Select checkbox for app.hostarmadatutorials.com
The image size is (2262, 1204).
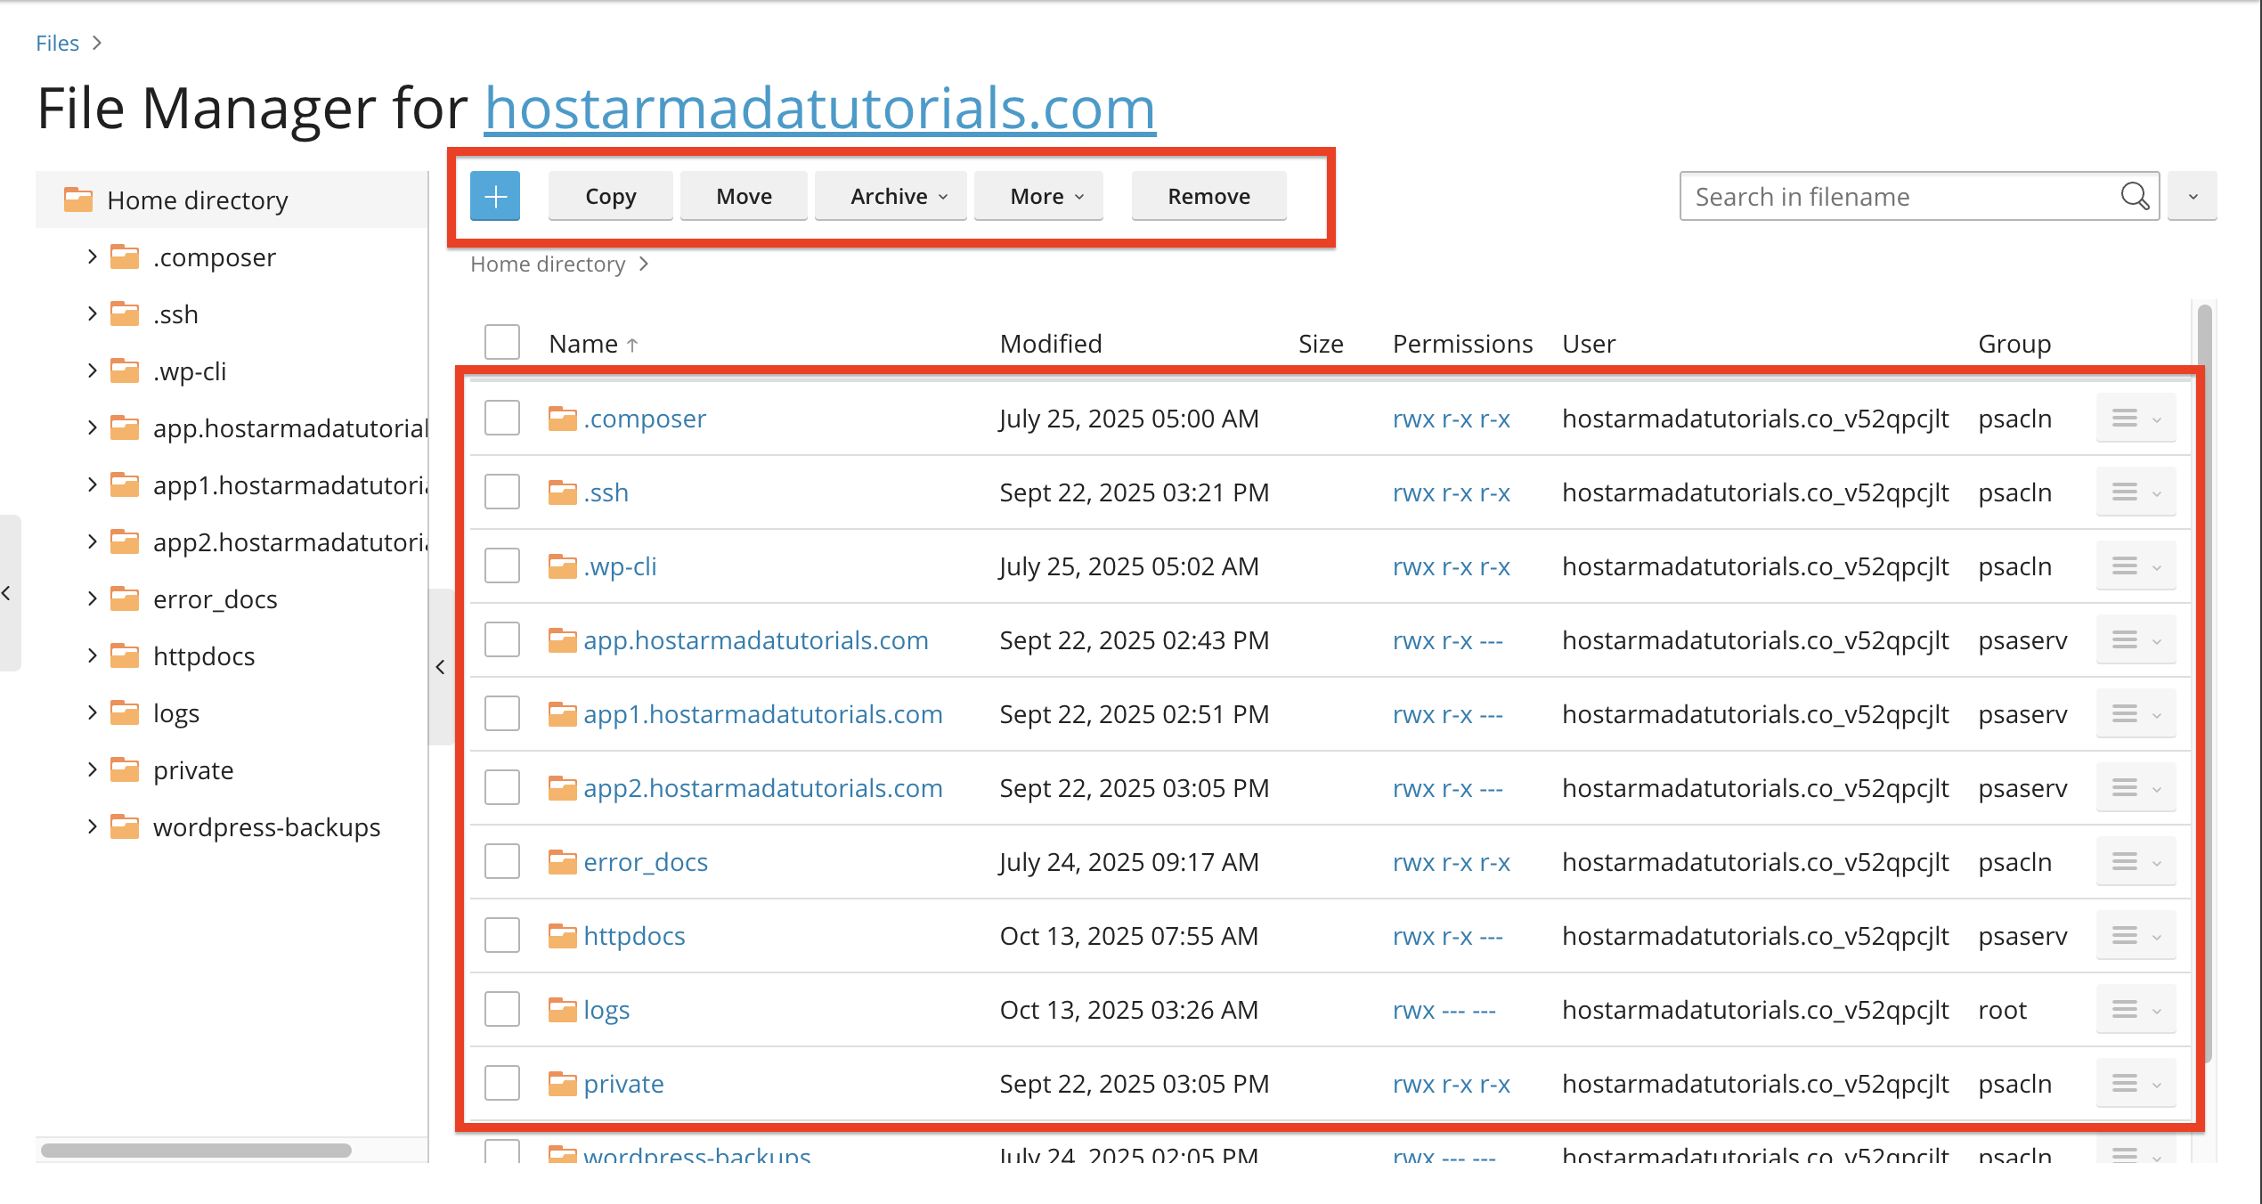[x=502, y=640]
